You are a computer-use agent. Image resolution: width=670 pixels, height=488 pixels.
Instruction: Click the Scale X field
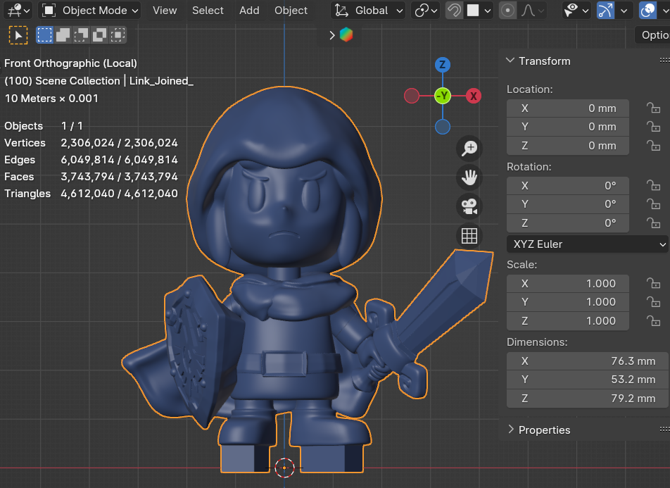[x=567, y=284]
